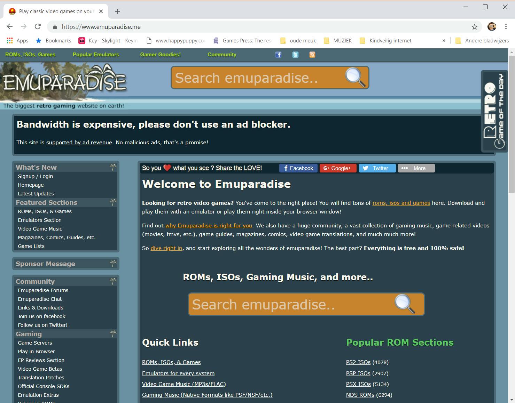This screenshot has width=515, height=403.
Task: Open the MUZIEK bookmark folder
Action: click(x=338, y=41)
